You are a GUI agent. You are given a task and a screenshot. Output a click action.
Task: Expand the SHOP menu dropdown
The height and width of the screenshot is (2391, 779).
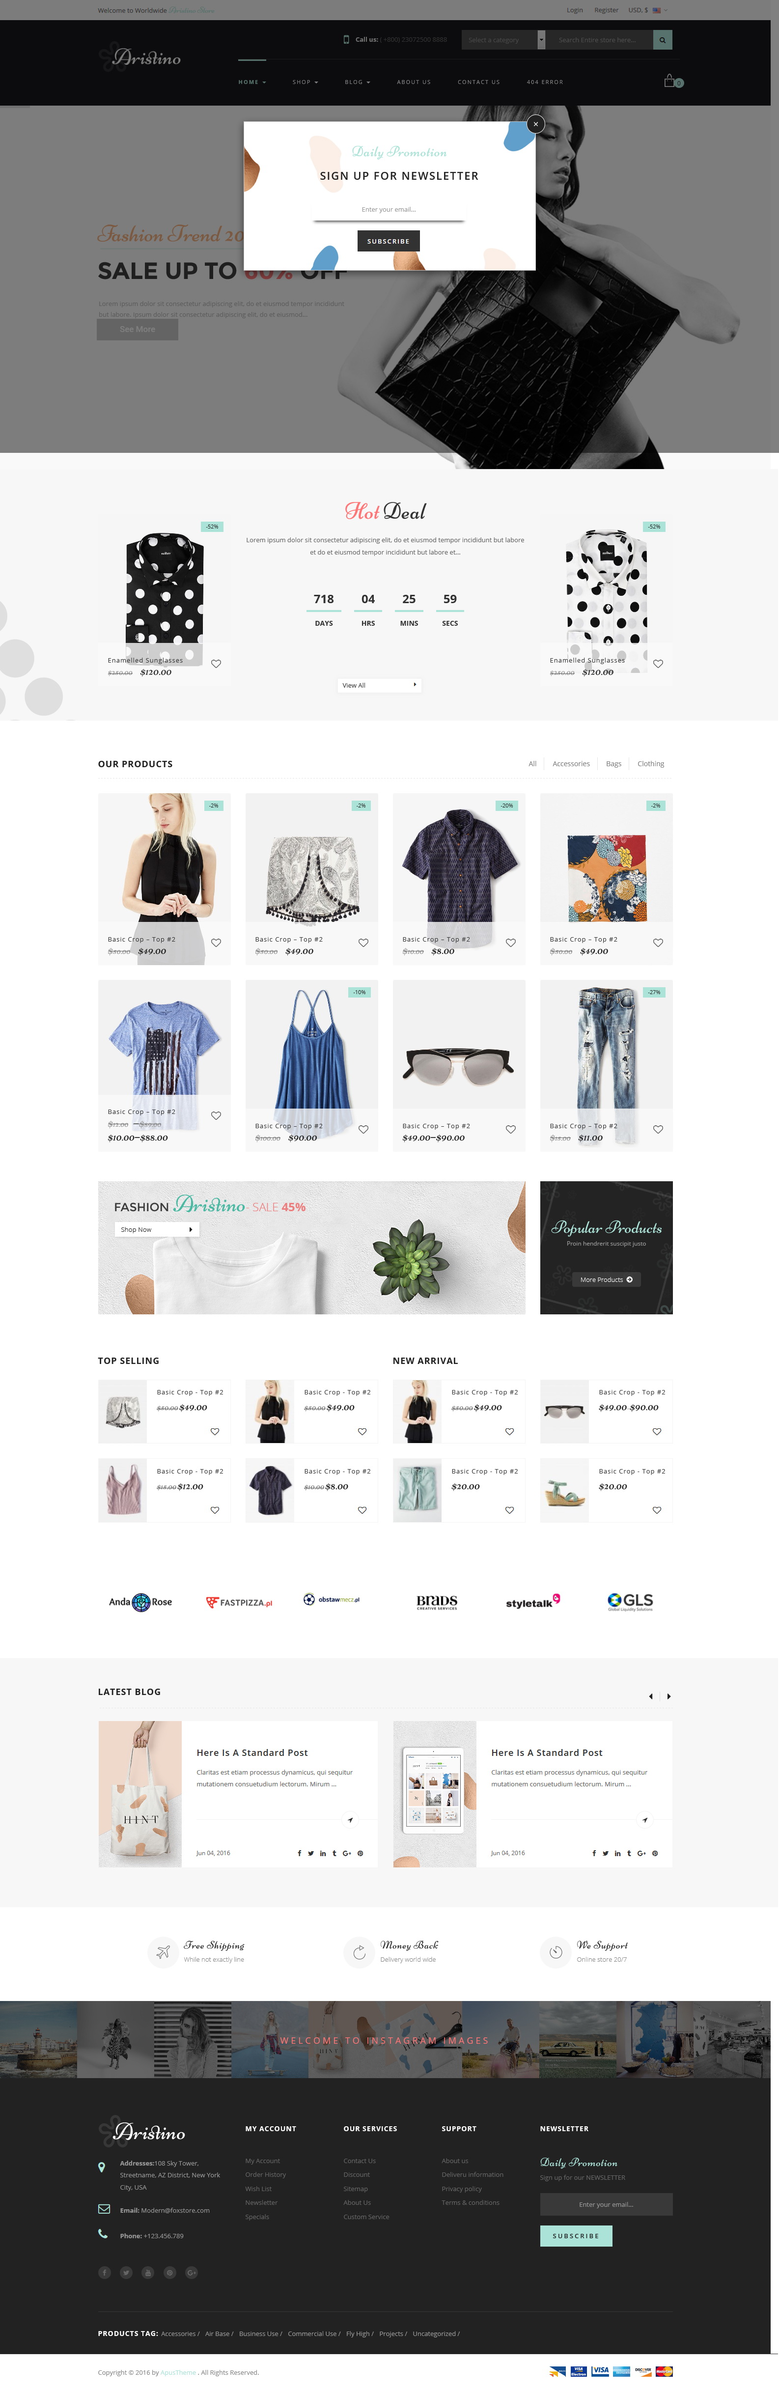click(305, 82)
